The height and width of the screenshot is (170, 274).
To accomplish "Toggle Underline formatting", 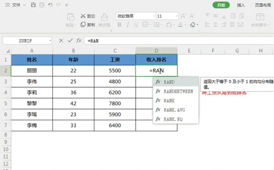I will pyautogui.click(x=136, y=24).
